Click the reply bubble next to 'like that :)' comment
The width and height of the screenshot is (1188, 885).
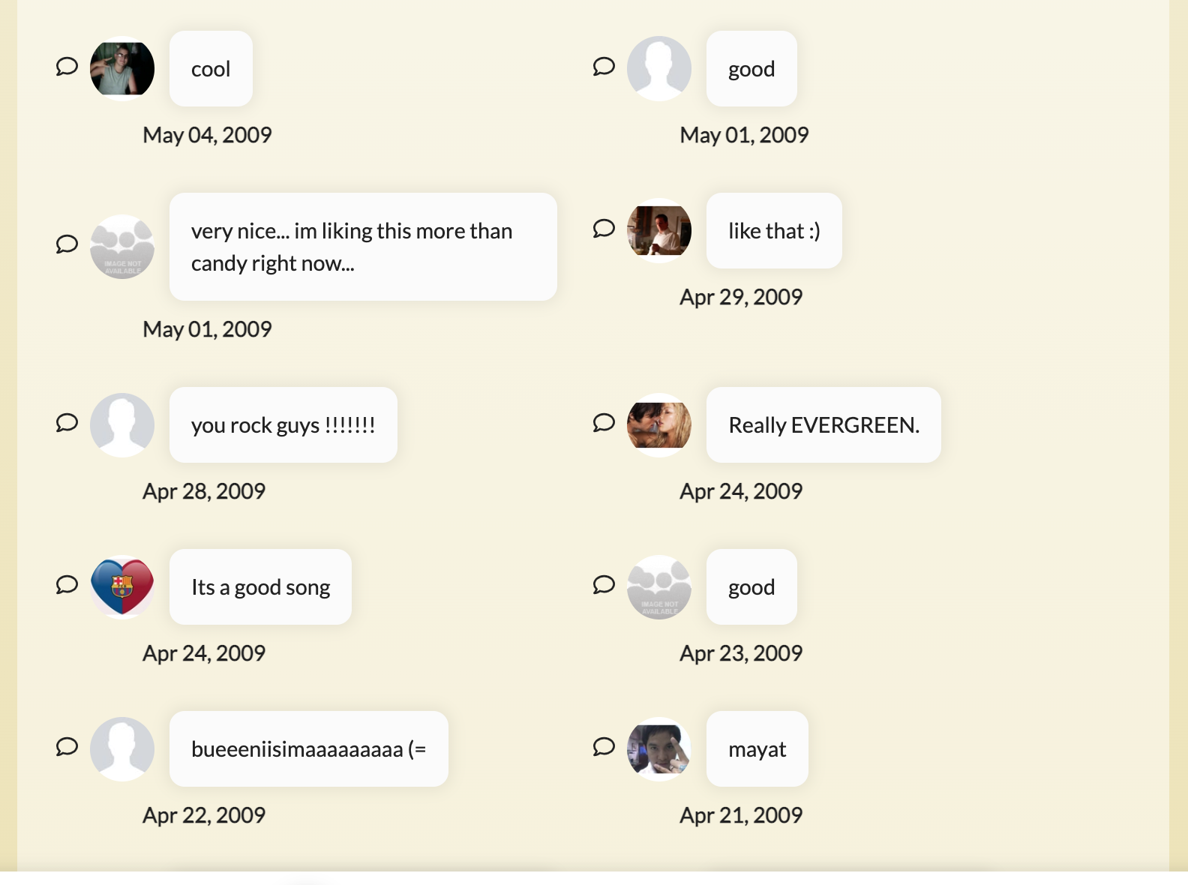pyautogui.click(x=603, y=230)
